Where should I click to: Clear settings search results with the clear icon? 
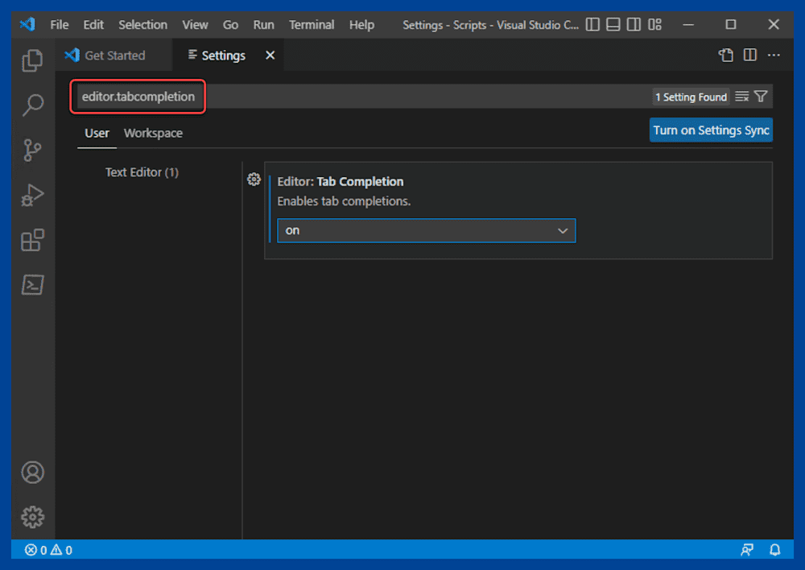pyautogui.click(x=740, y=96)
